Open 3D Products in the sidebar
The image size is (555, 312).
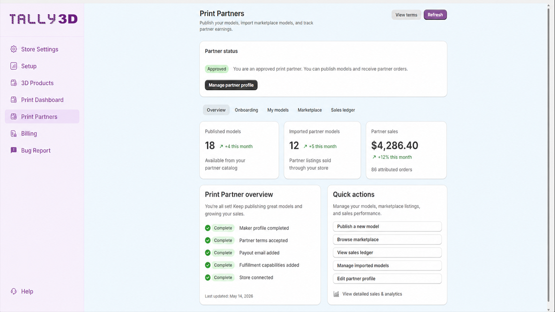click(42, 83)
